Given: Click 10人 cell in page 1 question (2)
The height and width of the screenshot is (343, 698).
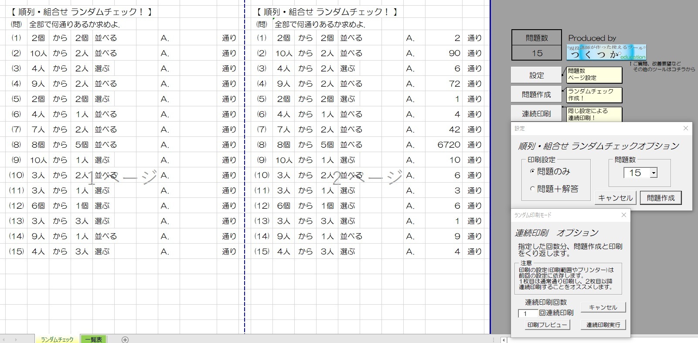Looking at the screenshot, I should (38, 53).
